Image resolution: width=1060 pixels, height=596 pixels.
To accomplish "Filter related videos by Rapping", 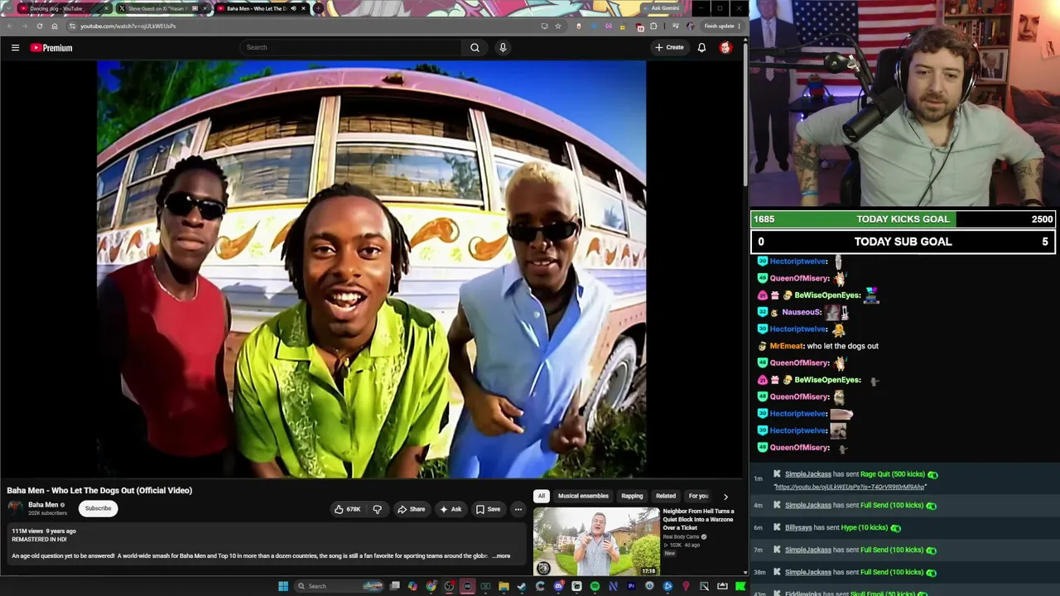I will (x=632, y=496).
